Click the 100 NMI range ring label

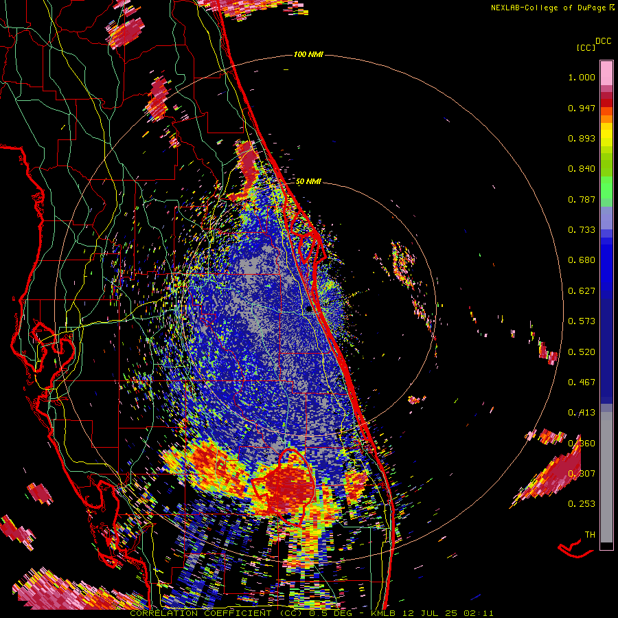pos(308,54)
